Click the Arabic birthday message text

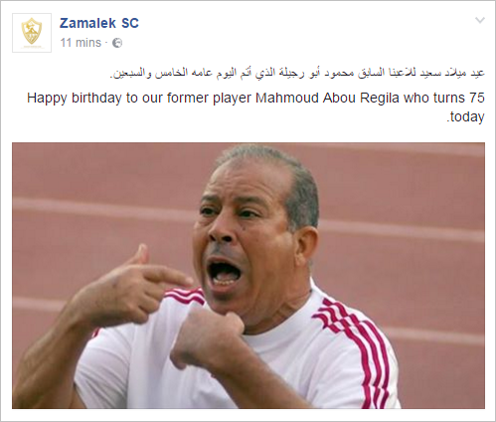[297, 73]
